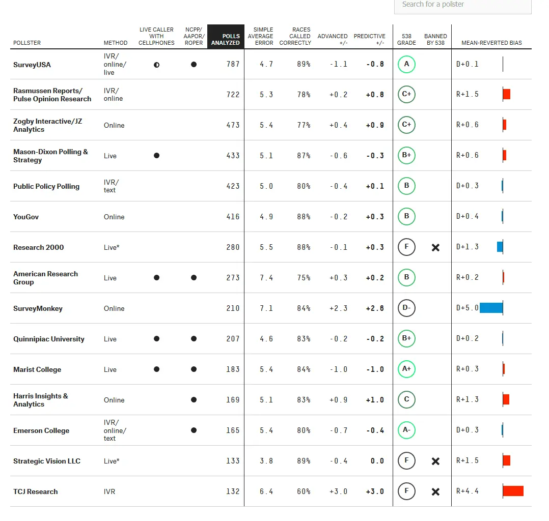Open the American Research Group name
This screenshot has width=549, height=521.
coord(45,278)
